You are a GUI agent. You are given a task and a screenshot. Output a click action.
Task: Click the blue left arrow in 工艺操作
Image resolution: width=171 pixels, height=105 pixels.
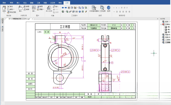[x=63, y=8]
